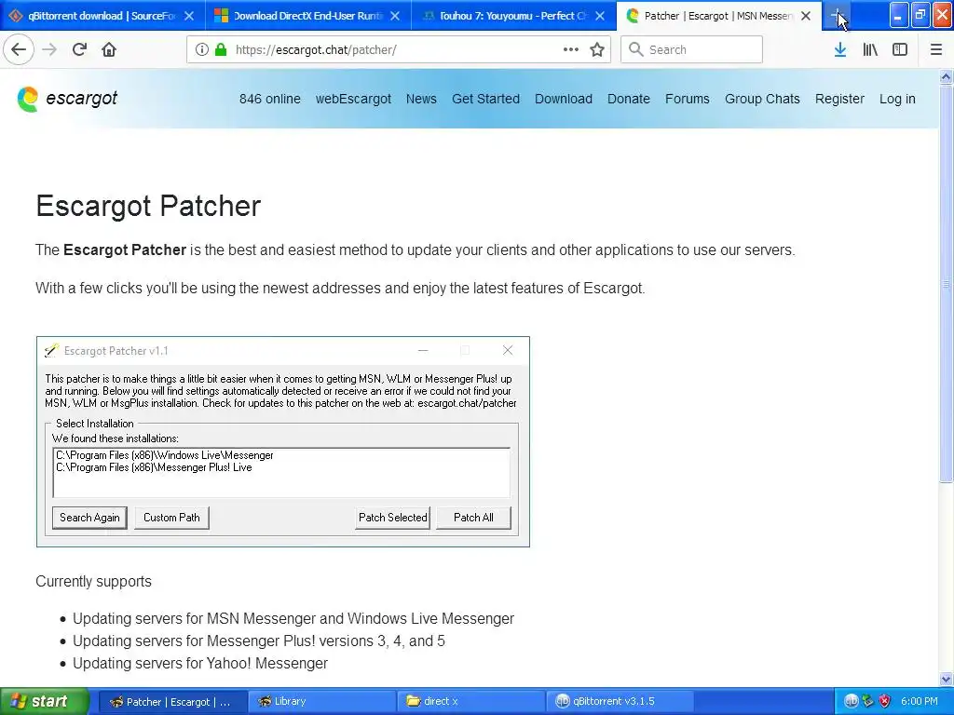Open page actions three-dot menu
Viewport: 954px width, 715px height.
tap(571, 49)
